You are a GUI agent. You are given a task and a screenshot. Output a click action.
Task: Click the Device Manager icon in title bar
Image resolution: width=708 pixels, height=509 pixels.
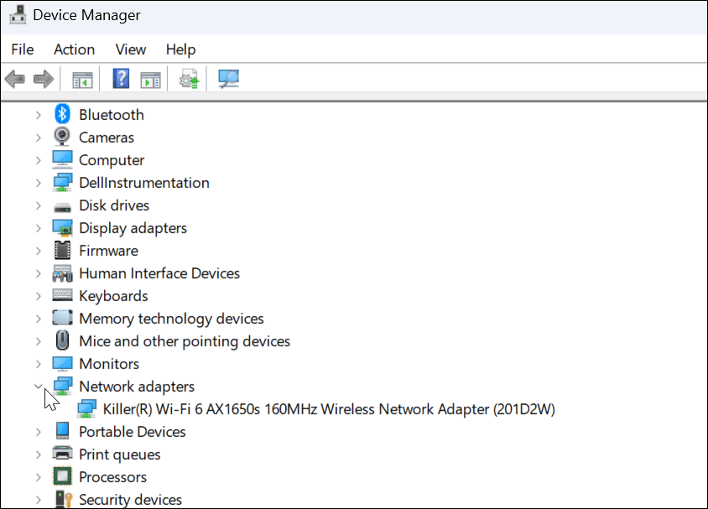(17, 14)
